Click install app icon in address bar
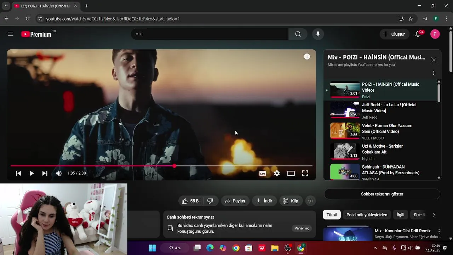Viewport: 453px width, 255px height. coord(401,19)
